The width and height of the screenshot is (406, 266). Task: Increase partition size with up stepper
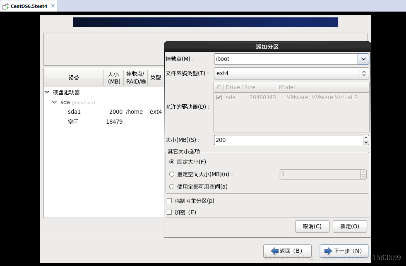pyautogui.click(x=366, y=138)
